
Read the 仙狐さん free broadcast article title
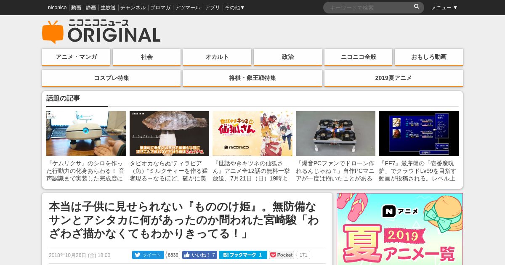click(252, 171)
